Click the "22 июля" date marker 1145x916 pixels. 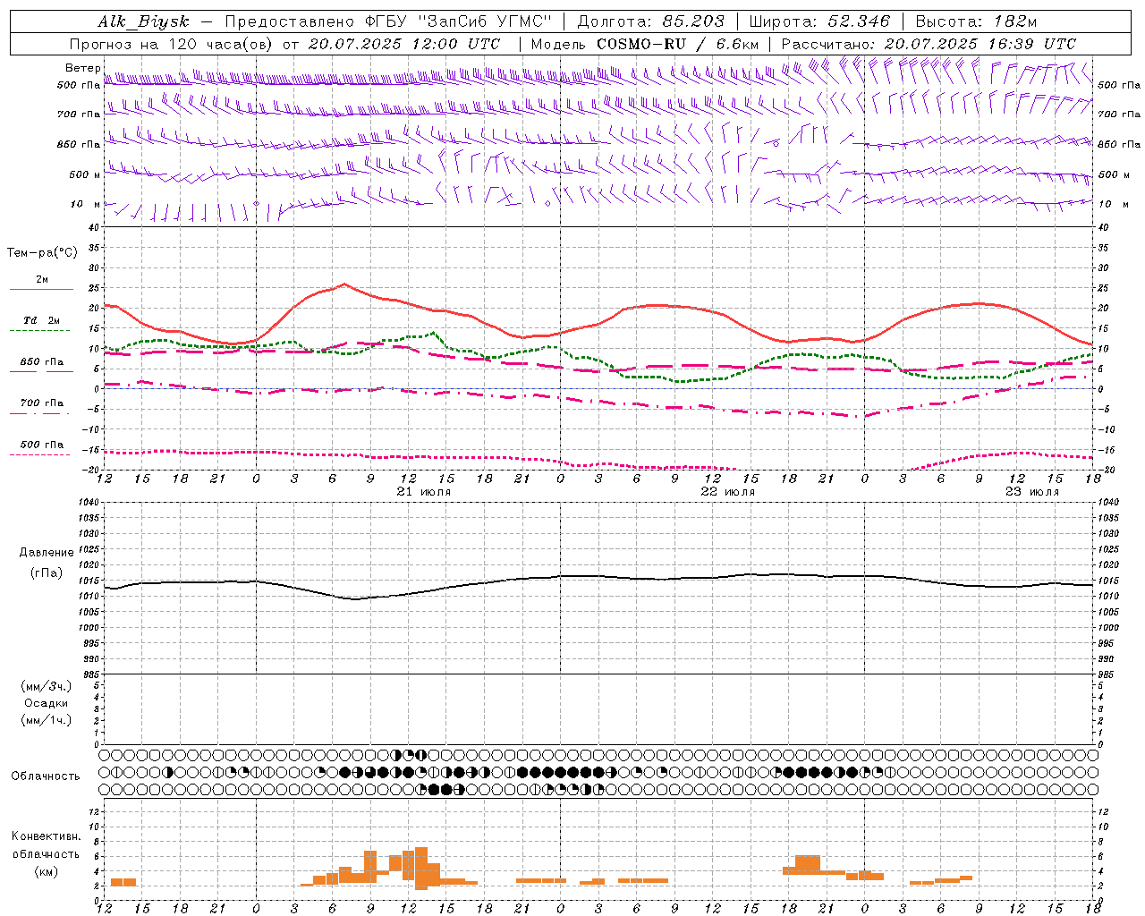click(728, 492)
